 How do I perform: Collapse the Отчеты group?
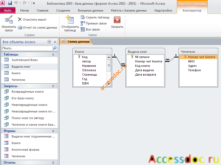53,163
